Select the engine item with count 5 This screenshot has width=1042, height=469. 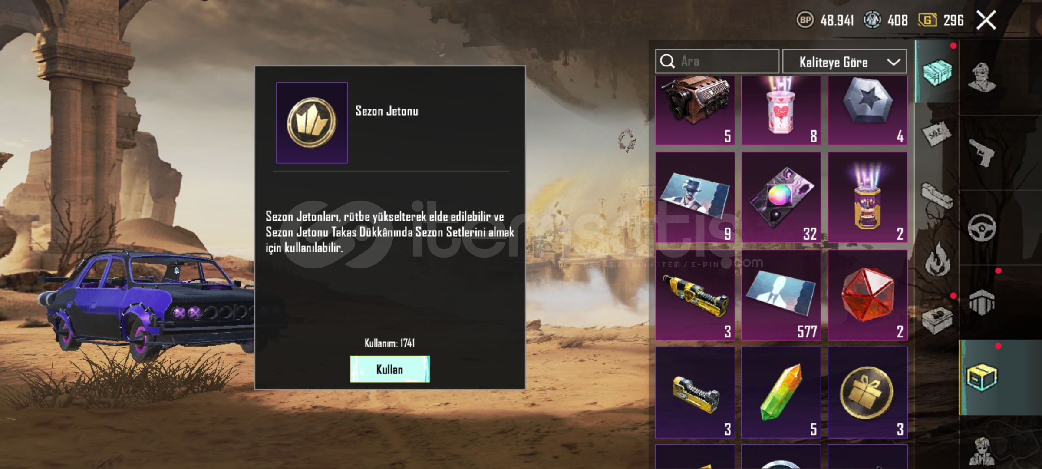695,110
